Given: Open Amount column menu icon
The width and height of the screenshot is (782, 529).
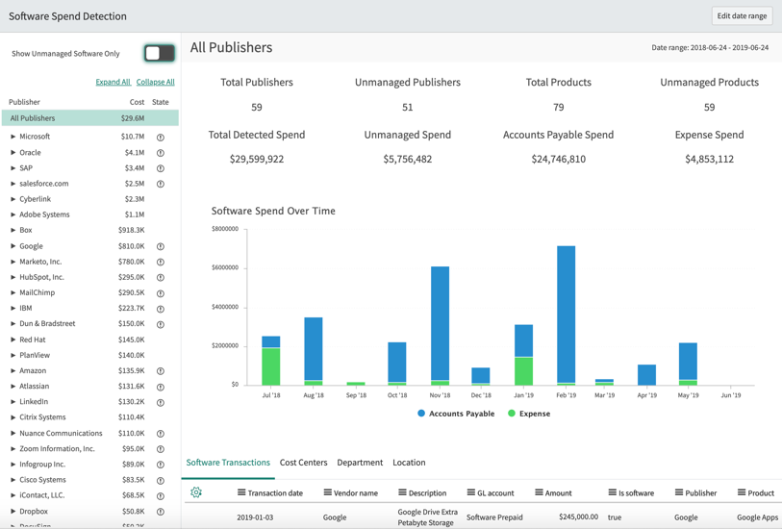Looking at the screenshot, I should click(x=539, y=492).
